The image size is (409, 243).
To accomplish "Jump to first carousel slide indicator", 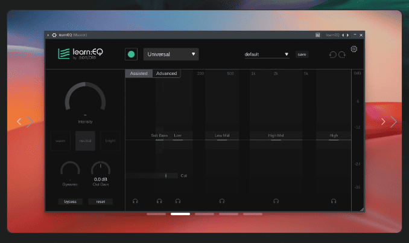I will [156, 214].
